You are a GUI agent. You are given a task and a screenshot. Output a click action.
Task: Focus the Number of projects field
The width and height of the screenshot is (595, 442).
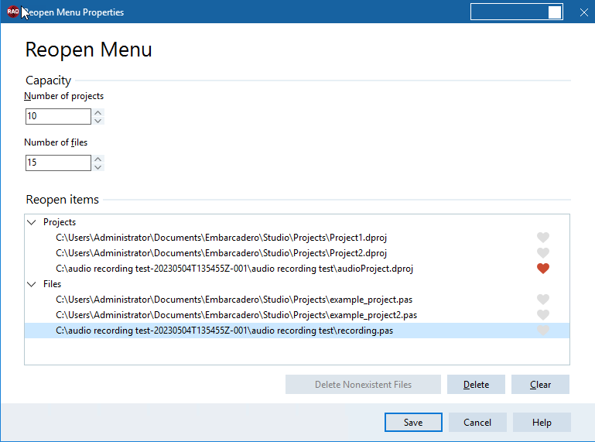coord(58,116)
